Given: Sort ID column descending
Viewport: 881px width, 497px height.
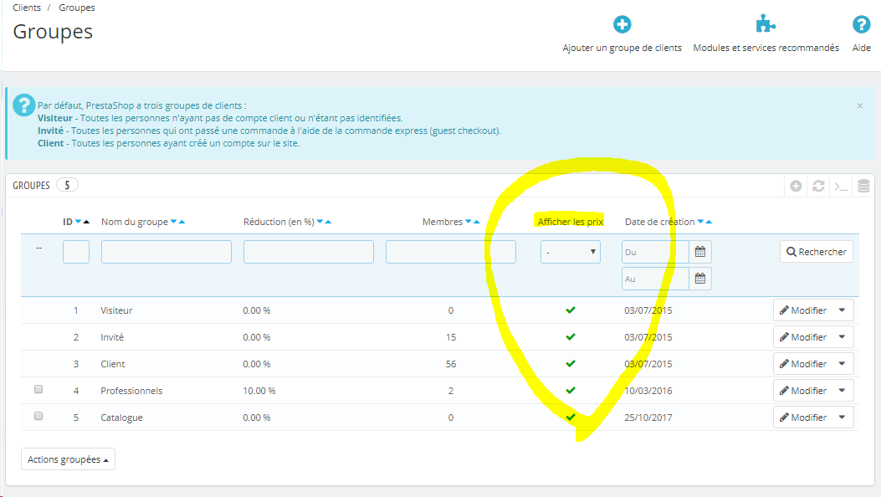Looking at the screenshot, I should (x=78, y=222).
